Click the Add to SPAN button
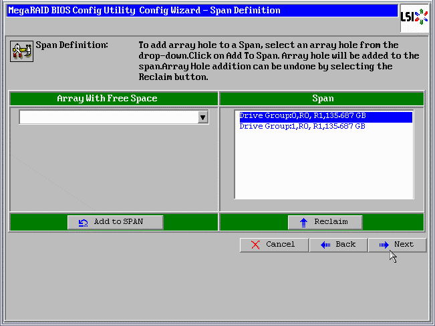The height and width of the screenshot is (326, 435). coord(115,222)
